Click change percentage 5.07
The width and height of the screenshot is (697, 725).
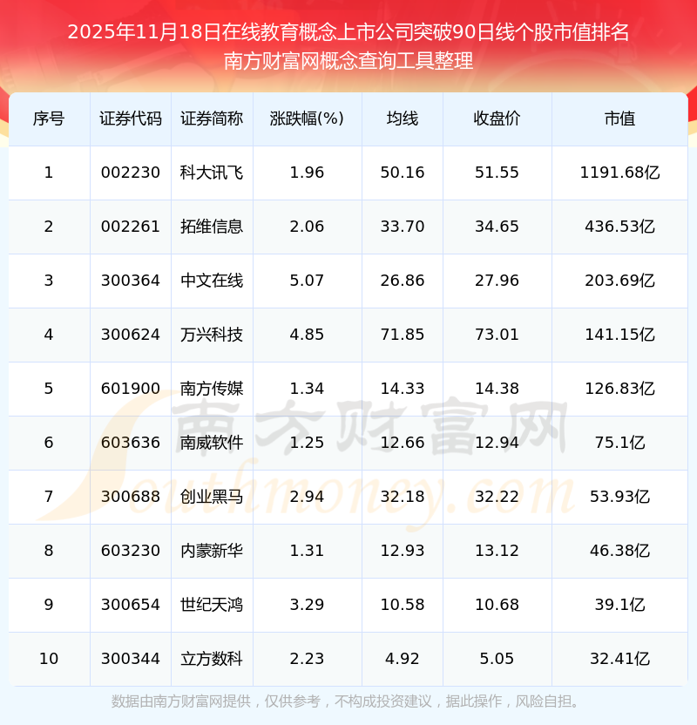307,281
